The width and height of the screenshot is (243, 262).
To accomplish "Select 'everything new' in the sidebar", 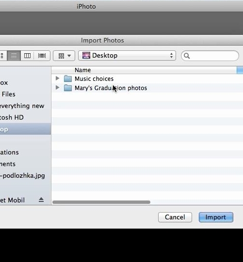I will [x=22, y=106].
